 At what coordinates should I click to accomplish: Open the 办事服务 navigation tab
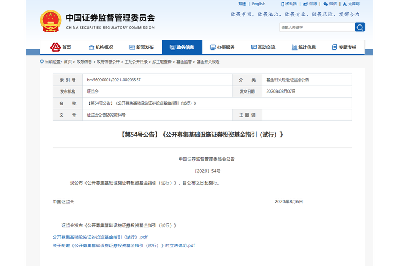[223, 47]
